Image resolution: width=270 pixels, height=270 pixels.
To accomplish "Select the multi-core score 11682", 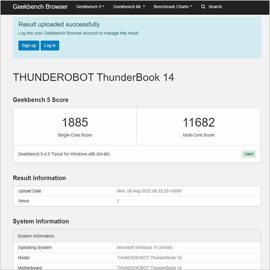I will (x=199, y=122).
